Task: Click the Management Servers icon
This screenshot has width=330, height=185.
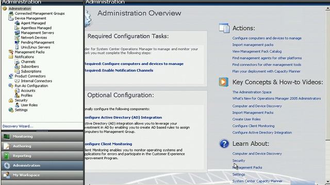Action: click(x=17, y=33)
